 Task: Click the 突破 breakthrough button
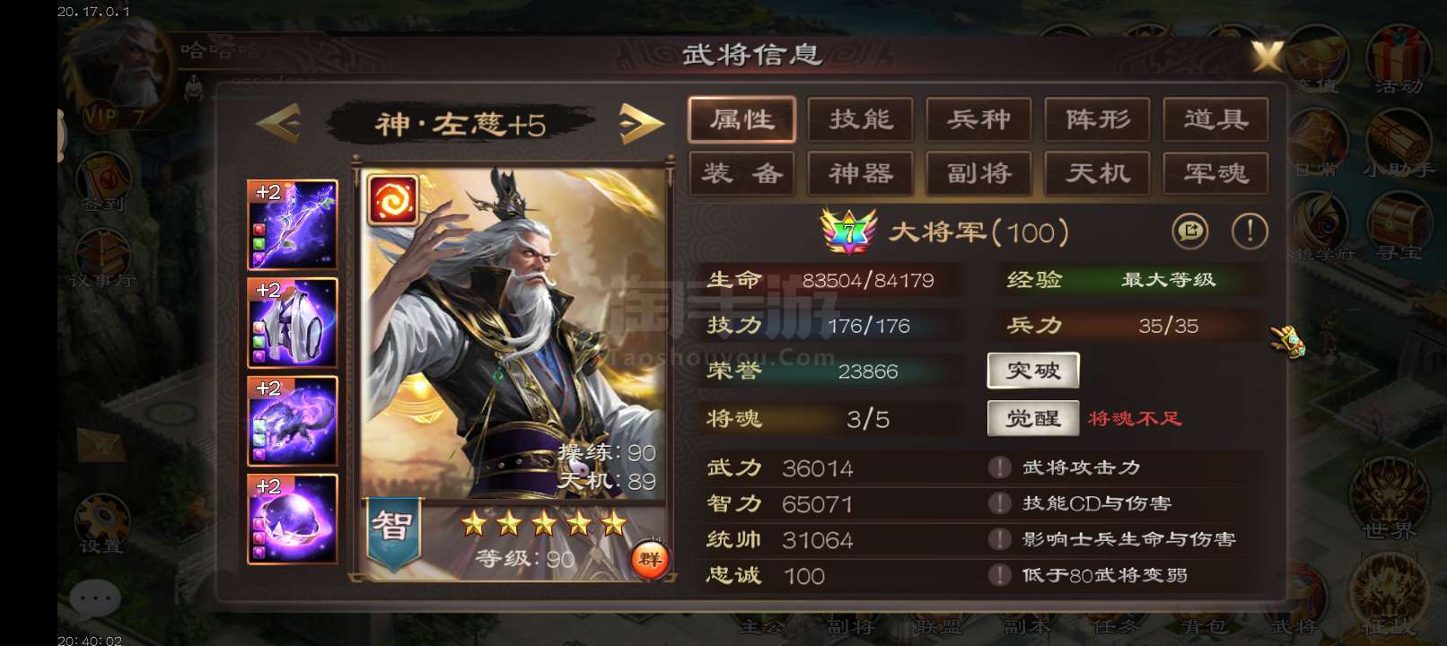1033,371
